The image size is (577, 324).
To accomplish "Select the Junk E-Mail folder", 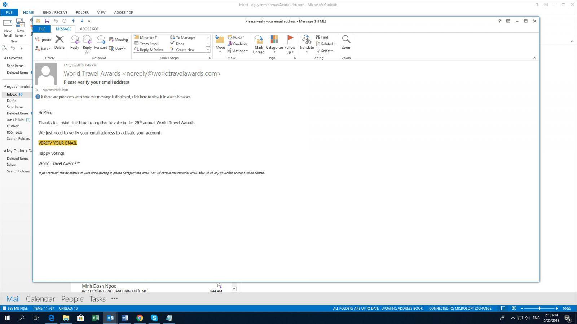I will [x=16, y=120].
